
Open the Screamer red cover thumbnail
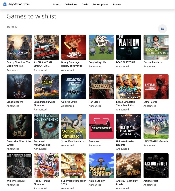101,126
